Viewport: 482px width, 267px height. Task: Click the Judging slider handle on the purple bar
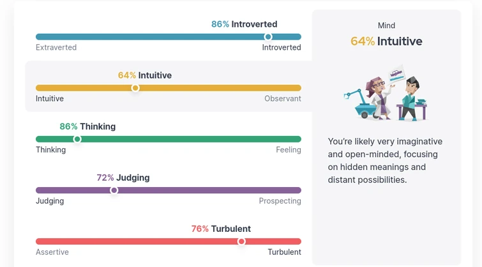tap(114, 190)
